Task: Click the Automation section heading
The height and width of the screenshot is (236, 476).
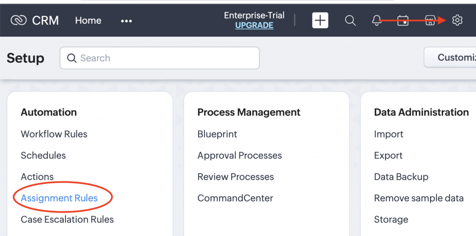Action: [48, 112]
